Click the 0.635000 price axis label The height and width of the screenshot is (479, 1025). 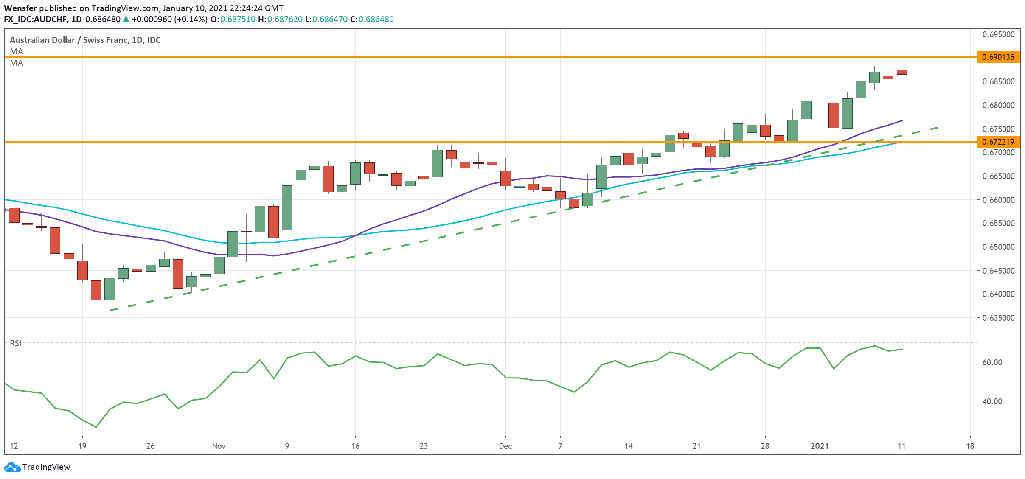coord(998,318)
